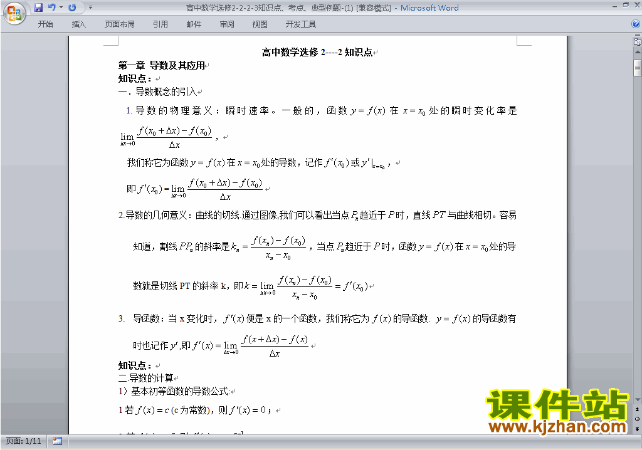
Task: Redo the last action
Action: tap(72, 8)
